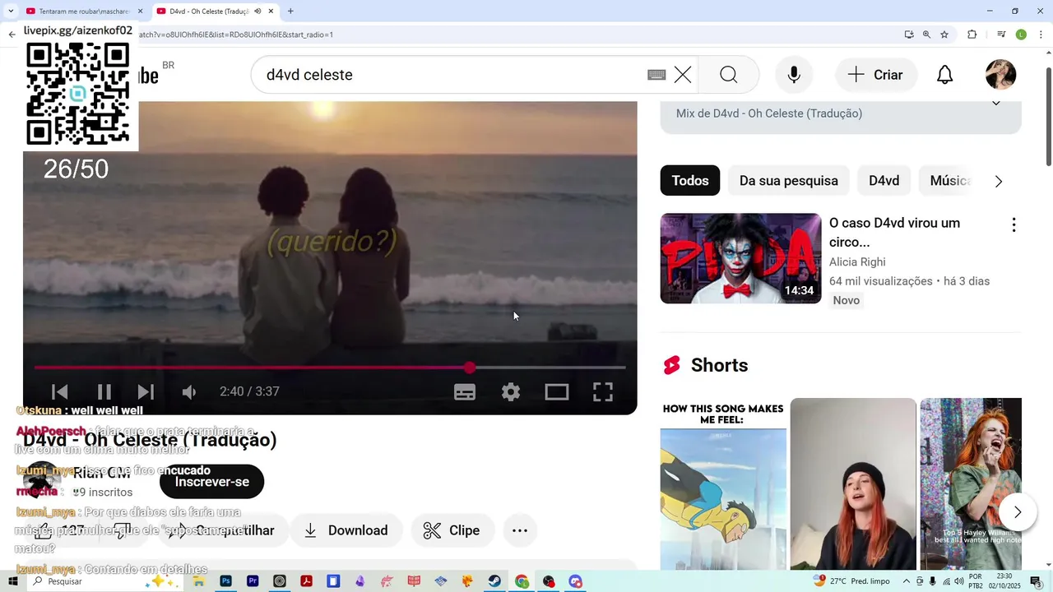Open YouTube notifications bell

click(945, 75)
